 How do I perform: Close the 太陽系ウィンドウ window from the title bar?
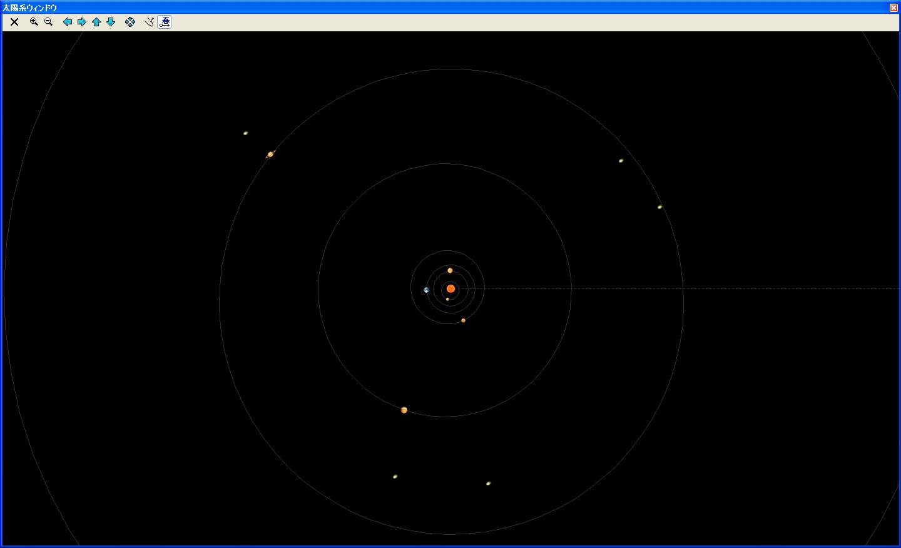click(893, 8)
